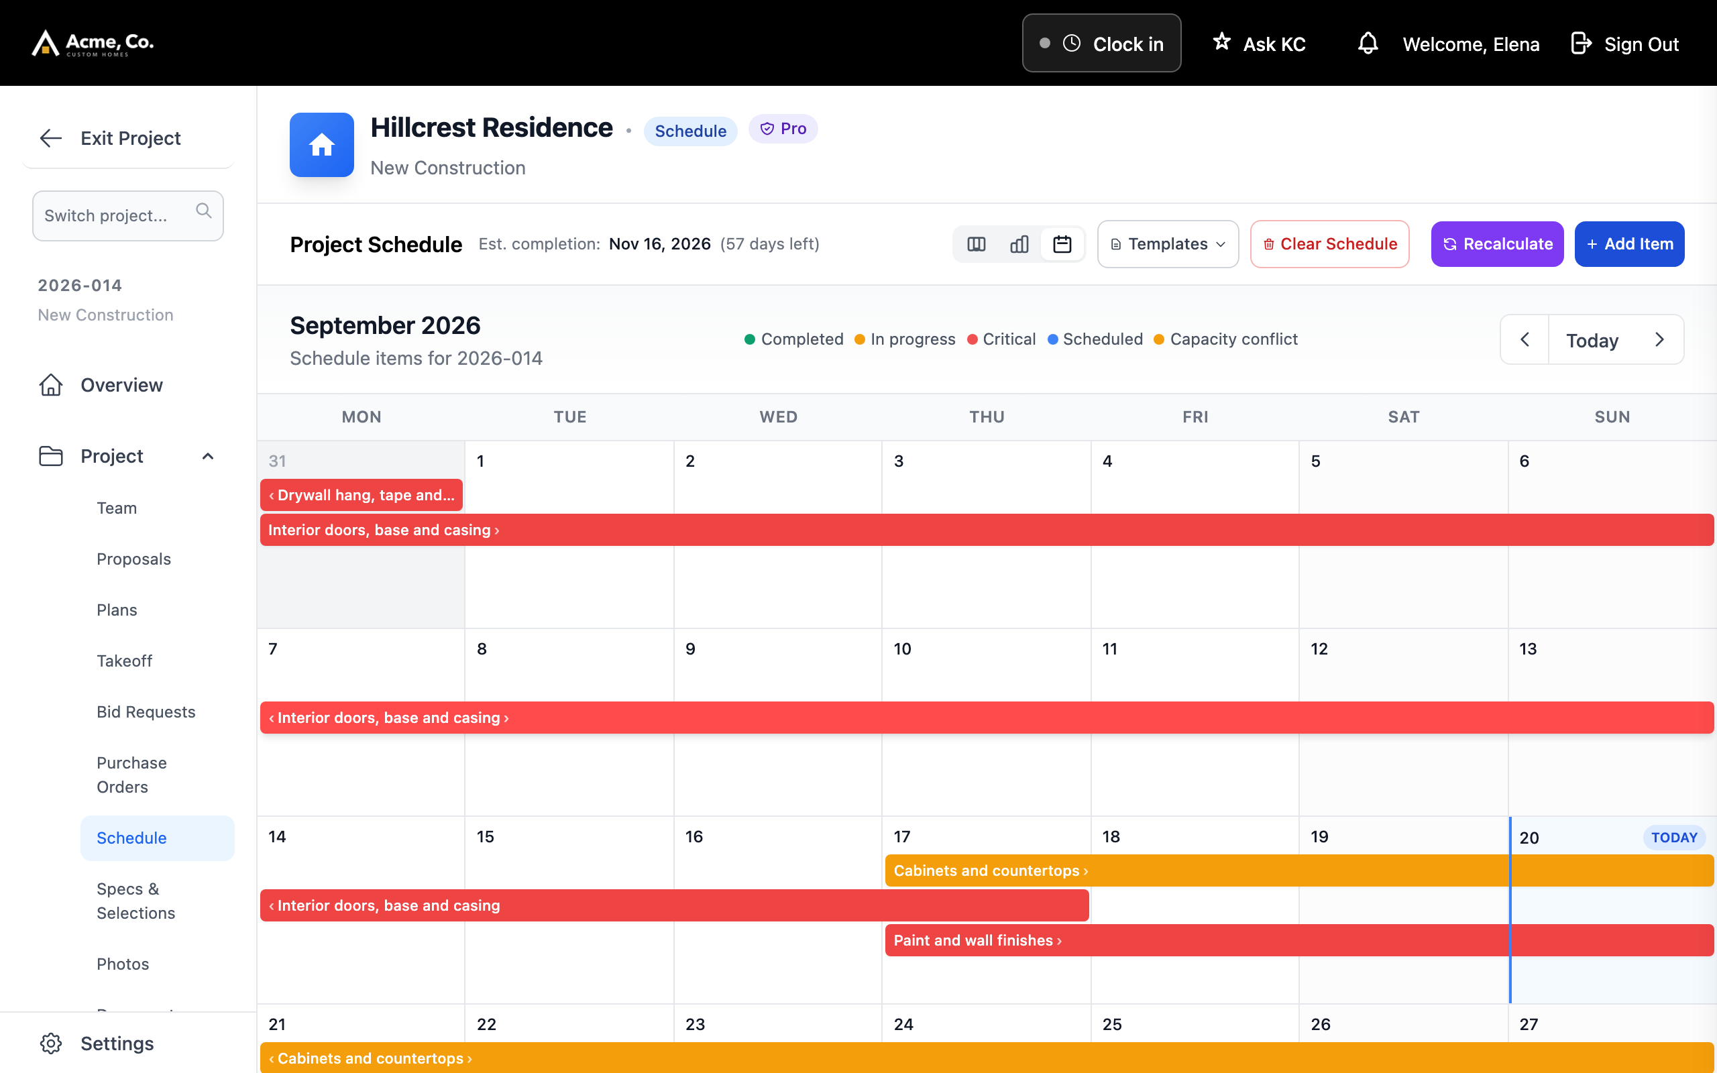Image resolution: width=1717 pixels, height=1073 pixels.
Task: Open the Takeoff page
Action: point(125,661)
